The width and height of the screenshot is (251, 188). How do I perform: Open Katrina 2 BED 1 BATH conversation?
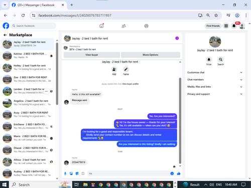pos(28,56)
